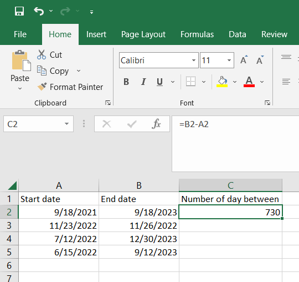The width and height of the screenshot is (299, 282).
Task: Switch to the Formulas tab
Action: (197, 34)
